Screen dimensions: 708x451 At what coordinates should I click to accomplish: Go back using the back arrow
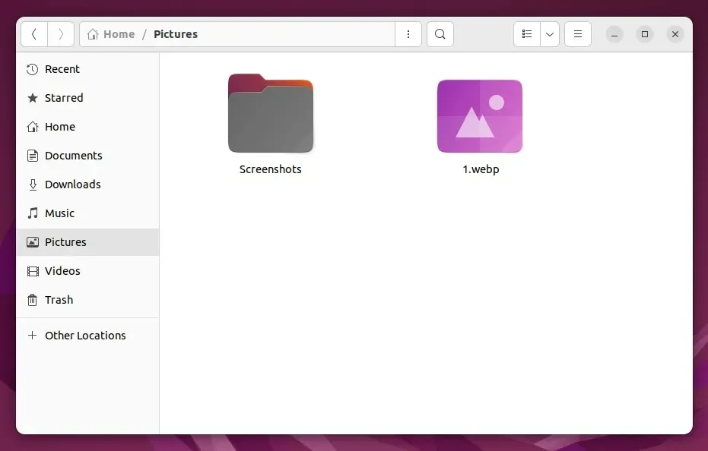(34, 34)
